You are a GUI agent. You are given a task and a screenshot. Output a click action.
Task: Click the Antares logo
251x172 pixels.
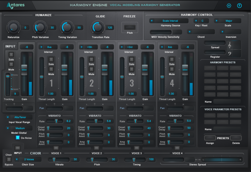16,5
